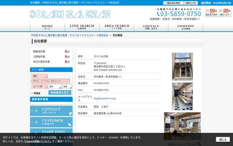Click the telephone handset icon beside 03-5859-0750
The width and height of the screenshot is (233, 146).
(x=158, y=14)
